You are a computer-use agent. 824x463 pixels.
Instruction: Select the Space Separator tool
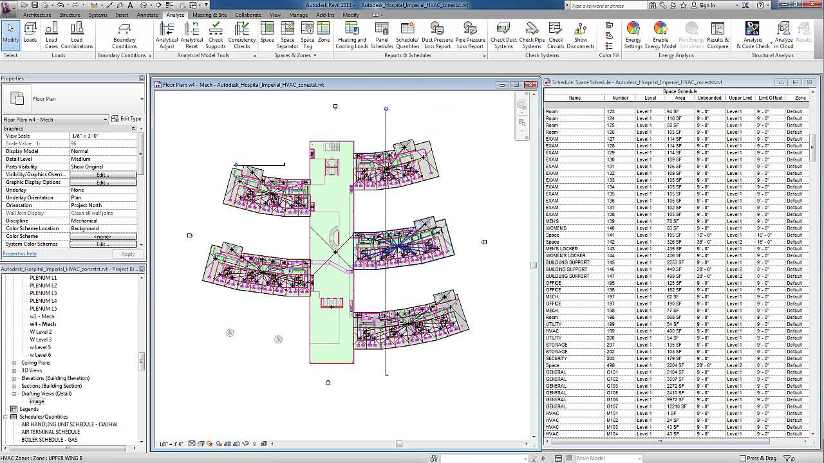click(287, 35)
